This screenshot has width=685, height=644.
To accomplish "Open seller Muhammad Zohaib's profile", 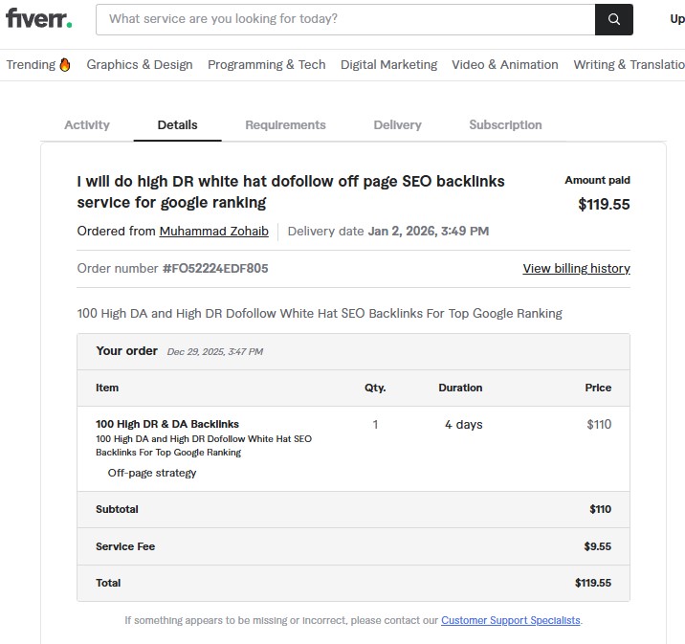I will [213, 232].
